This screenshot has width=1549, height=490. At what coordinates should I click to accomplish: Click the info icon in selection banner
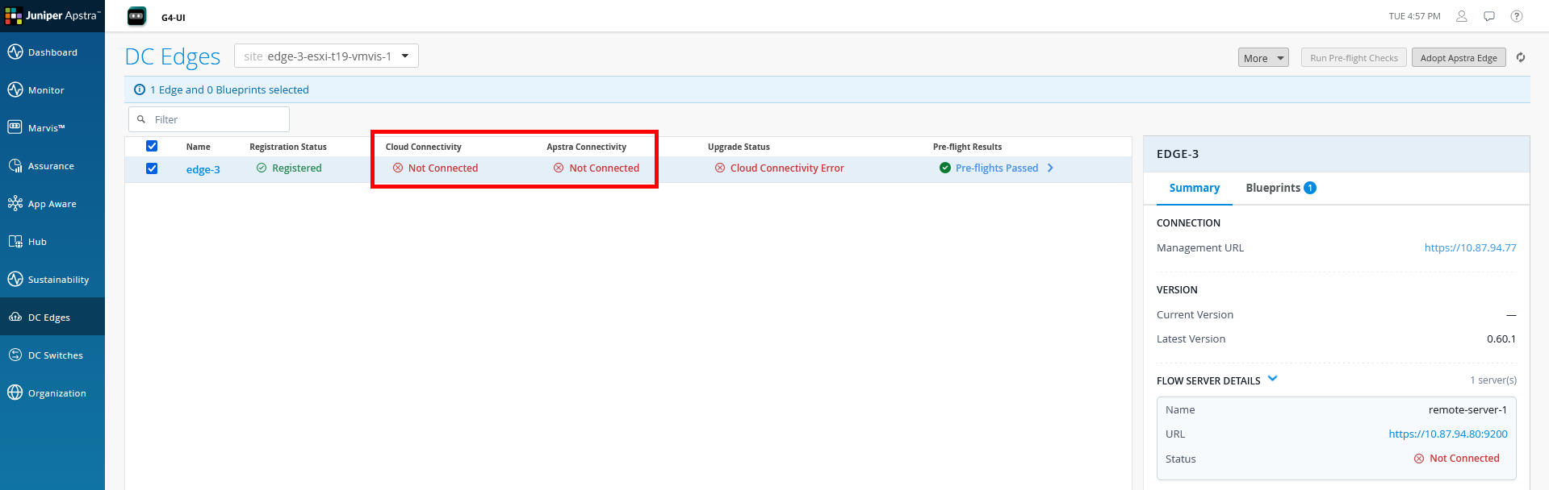coord(140,89)
